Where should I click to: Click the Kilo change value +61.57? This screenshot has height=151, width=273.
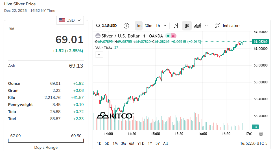tap(77, 98)
